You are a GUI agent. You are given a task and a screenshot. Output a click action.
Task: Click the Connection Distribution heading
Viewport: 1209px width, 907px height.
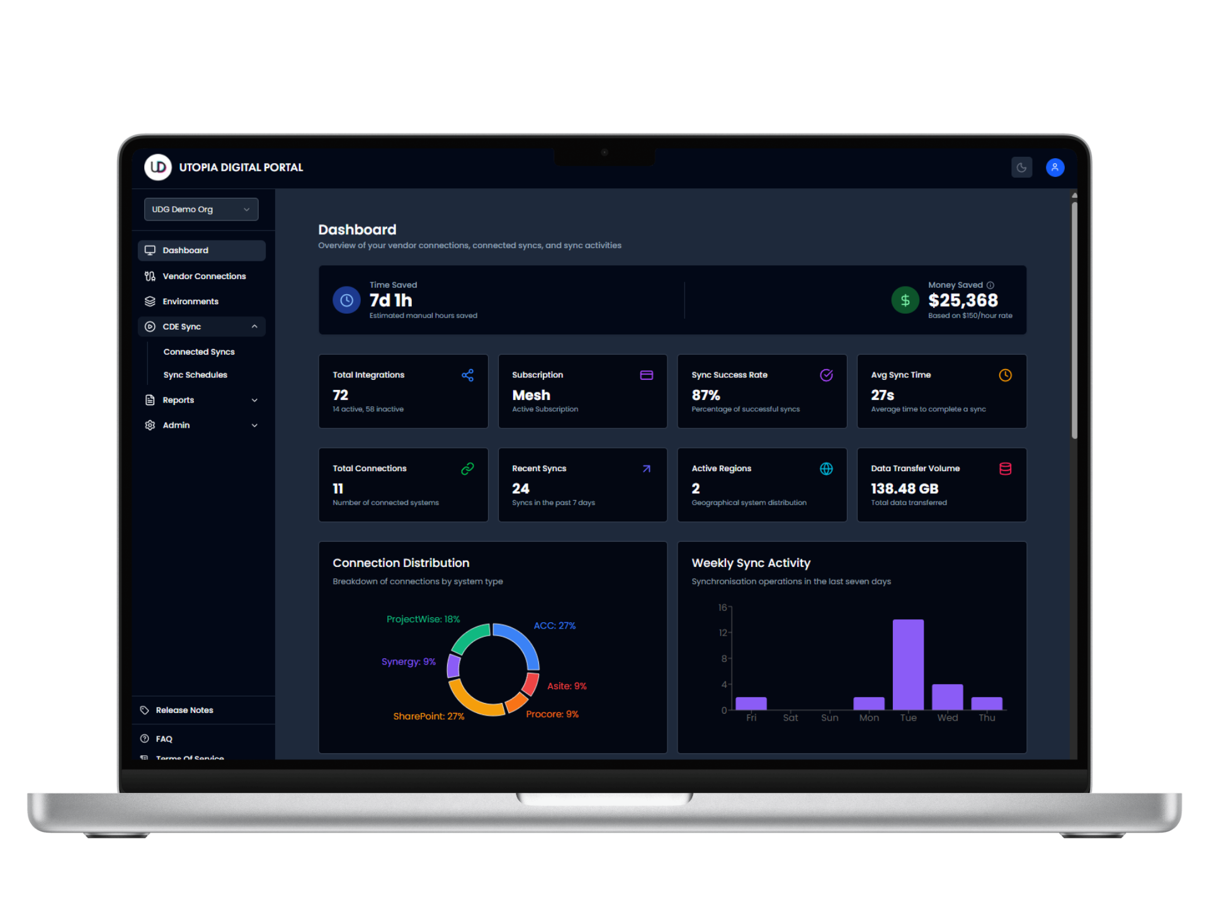[401, 562]
